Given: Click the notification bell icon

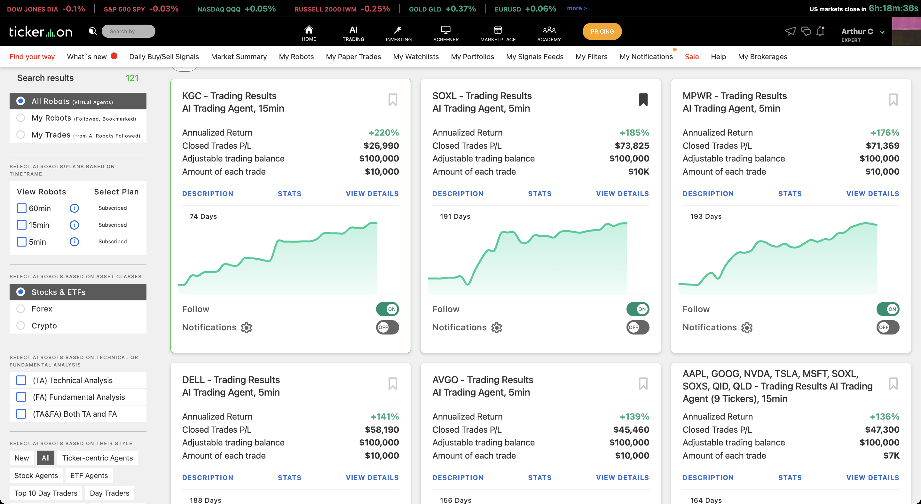Looking at the screenshot, I should (x=820, y=31).
